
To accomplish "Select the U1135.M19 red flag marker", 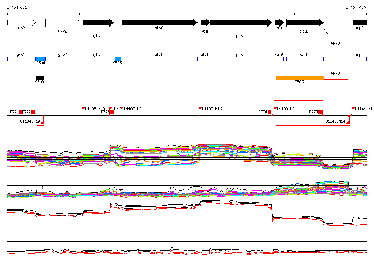I will pos(83,109).
